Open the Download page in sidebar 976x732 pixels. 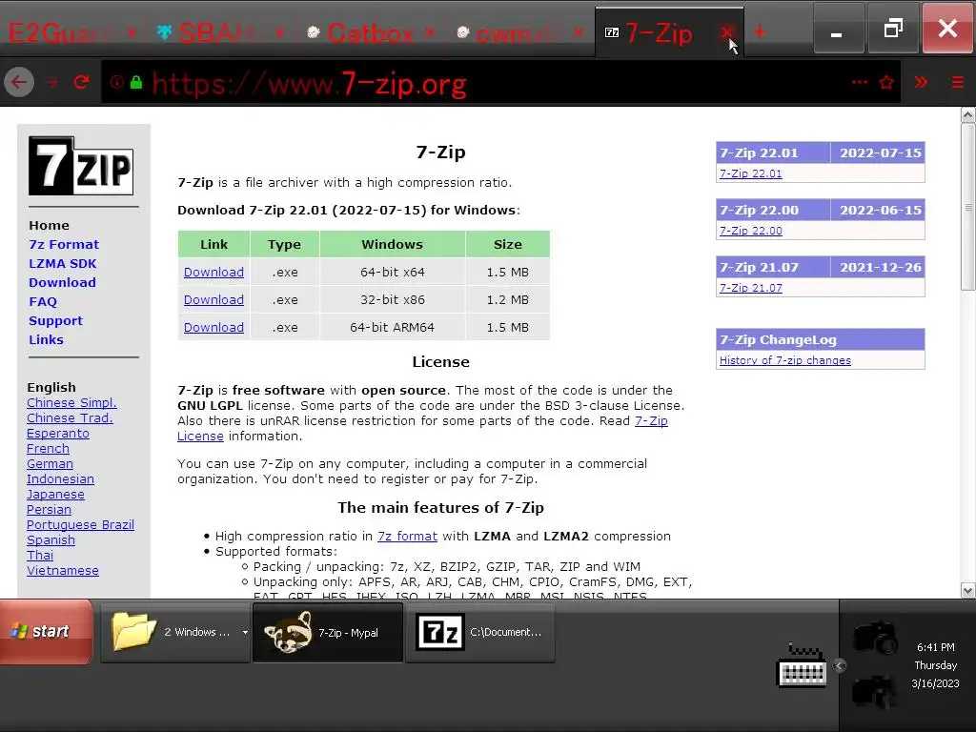click(x=62, y=282)
